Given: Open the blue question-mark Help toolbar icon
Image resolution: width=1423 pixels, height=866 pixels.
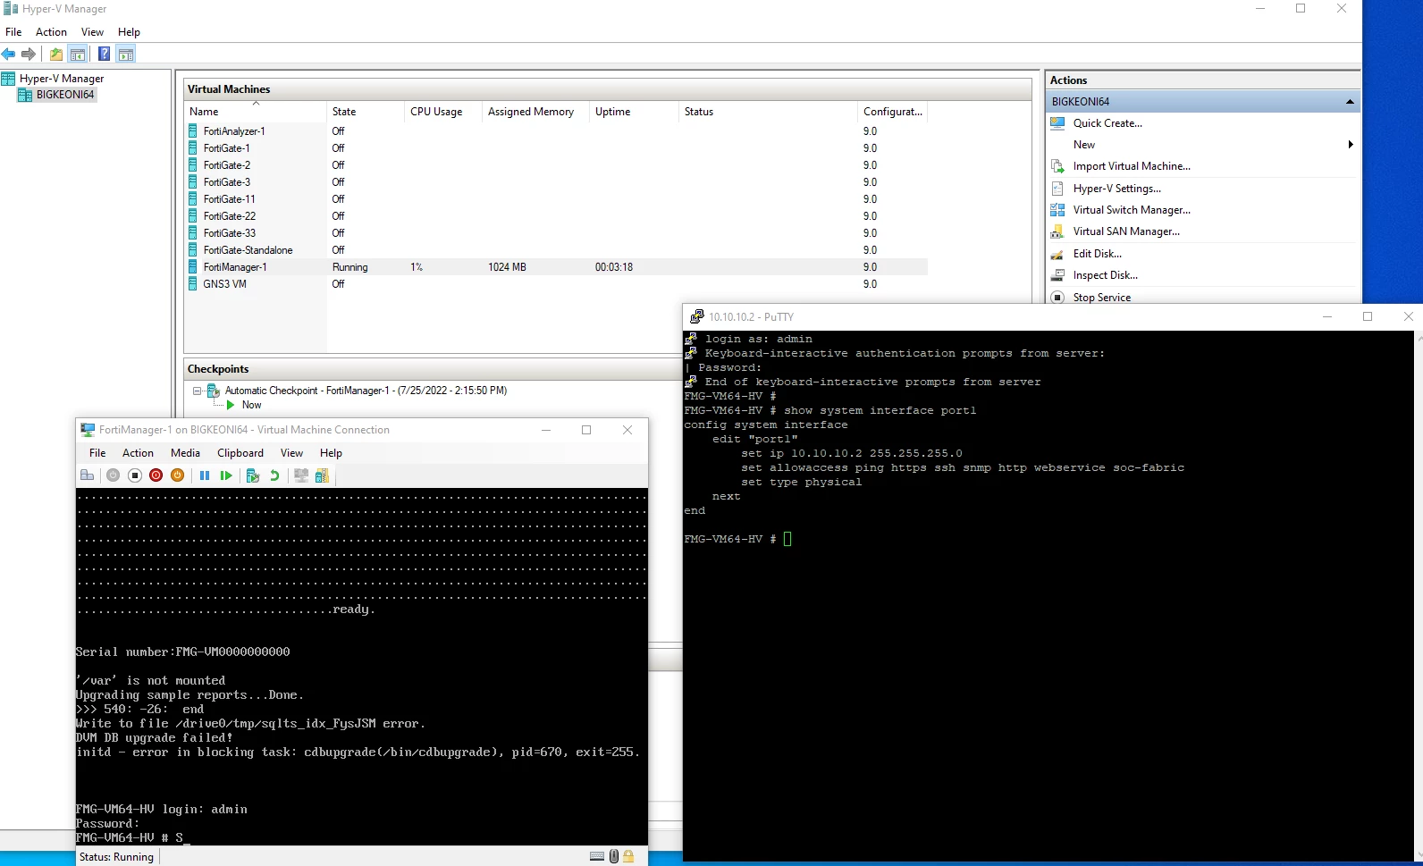Looking at the screenshot, I should [105, 55].
